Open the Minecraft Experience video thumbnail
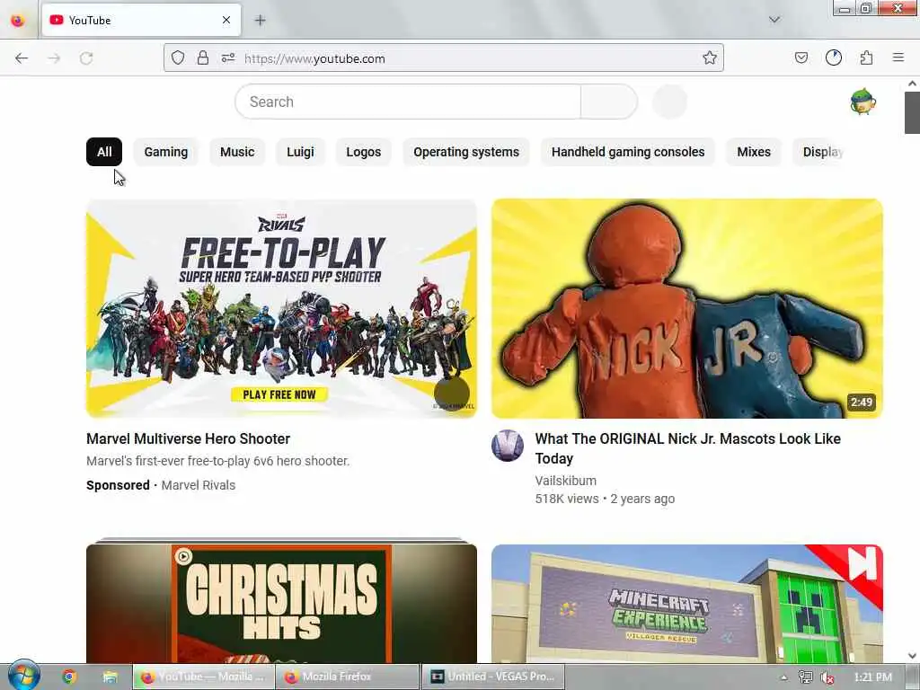 [687, 604]
